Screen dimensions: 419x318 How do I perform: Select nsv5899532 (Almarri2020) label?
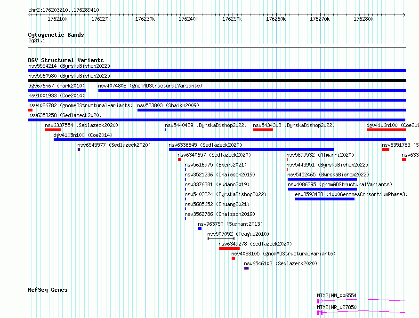point(320,155)
